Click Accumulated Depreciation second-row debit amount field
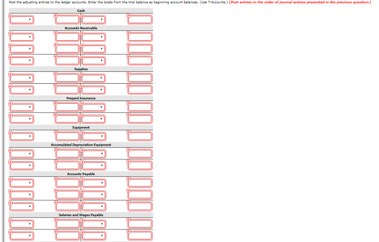 67,166
